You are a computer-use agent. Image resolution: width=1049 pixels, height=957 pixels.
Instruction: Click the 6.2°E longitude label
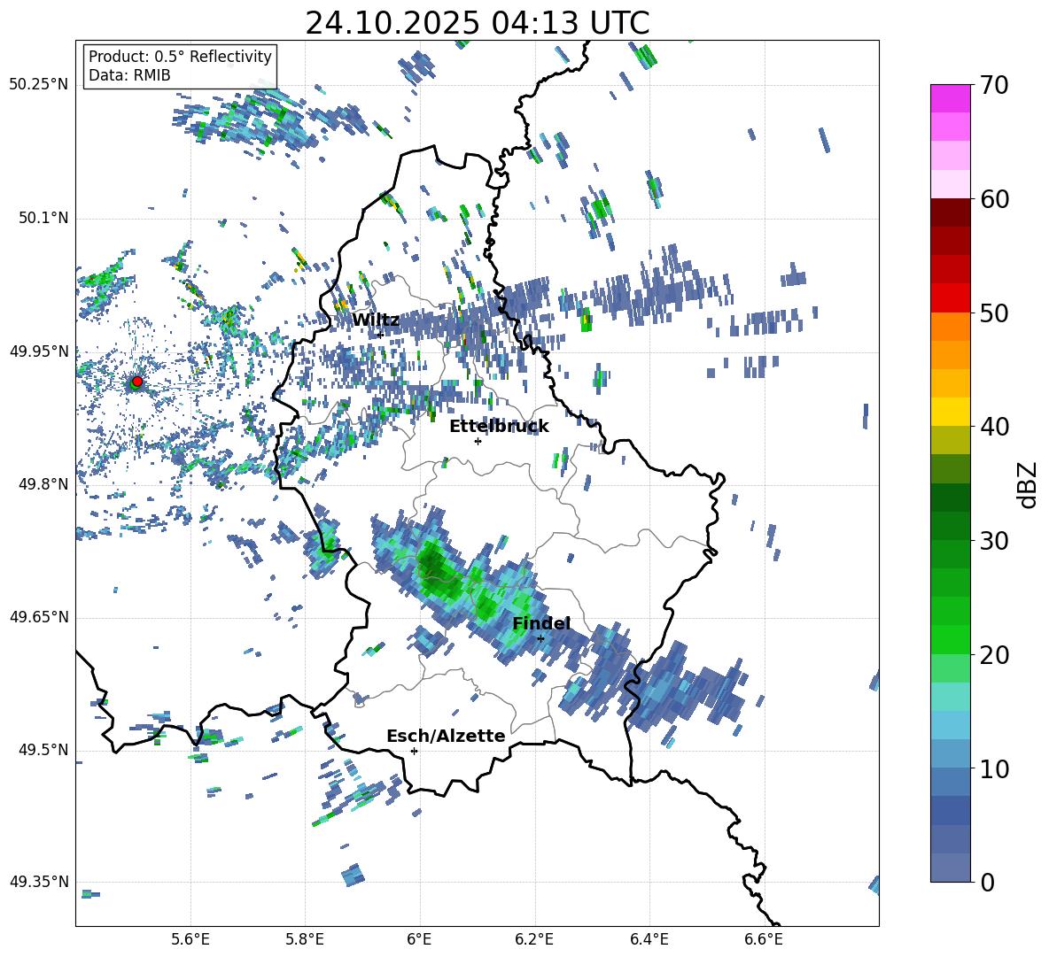pos(534,939)
